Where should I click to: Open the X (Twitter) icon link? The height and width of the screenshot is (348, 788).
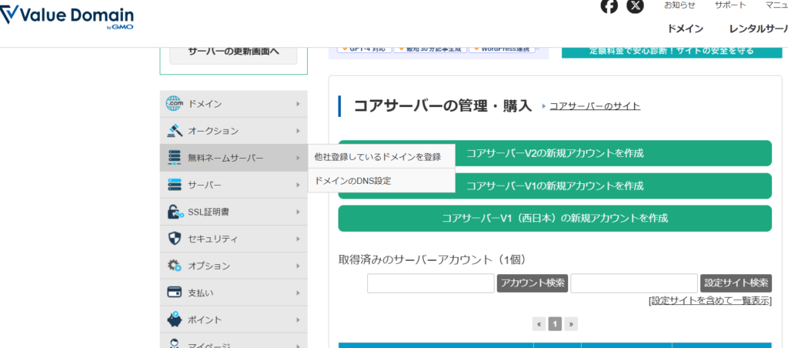(635, 6)
